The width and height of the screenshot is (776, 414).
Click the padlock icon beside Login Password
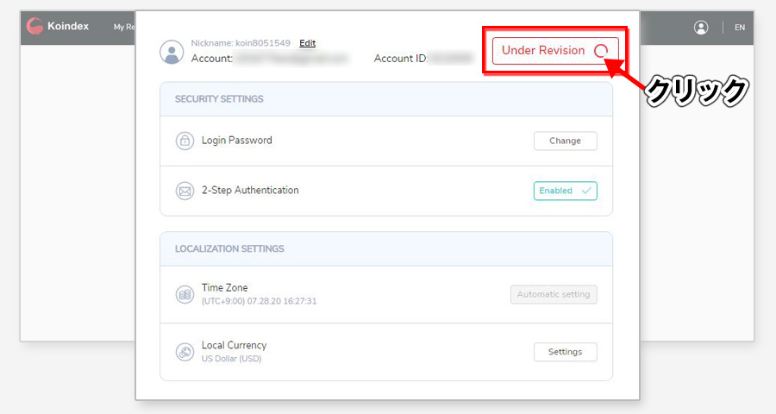pos(185,141)
